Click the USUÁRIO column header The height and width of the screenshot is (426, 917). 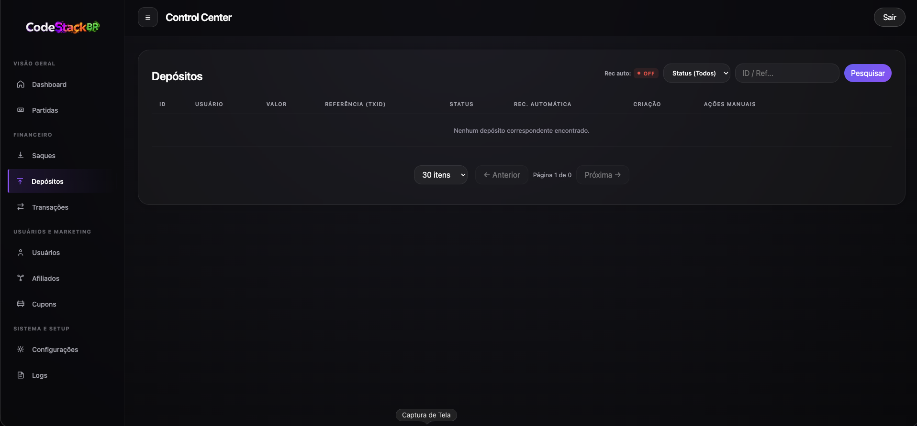(x=209, y=104)
